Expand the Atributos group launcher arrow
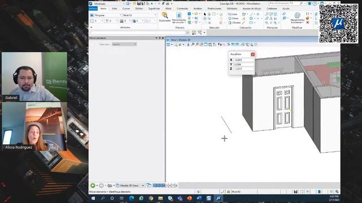This screenshot has width=362, height=203. [91, 28]
